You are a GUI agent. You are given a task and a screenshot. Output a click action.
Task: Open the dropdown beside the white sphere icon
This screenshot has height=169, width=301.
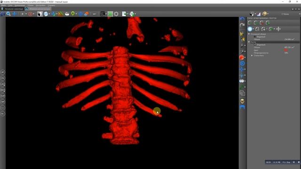(x=253, y=29)
